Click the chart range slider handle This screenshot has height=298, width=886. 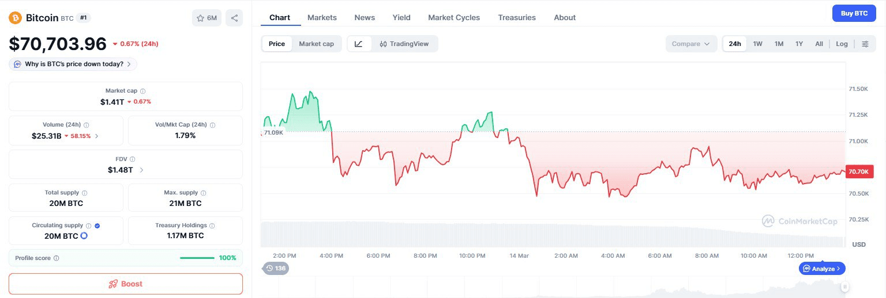(x=844, y=286)
